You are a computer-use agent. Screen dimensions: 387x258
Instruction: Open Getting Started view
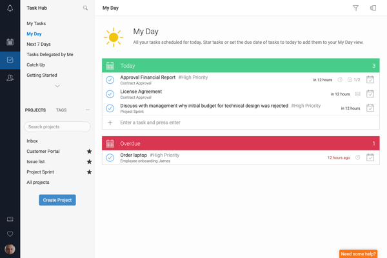(x=42, y=75)
